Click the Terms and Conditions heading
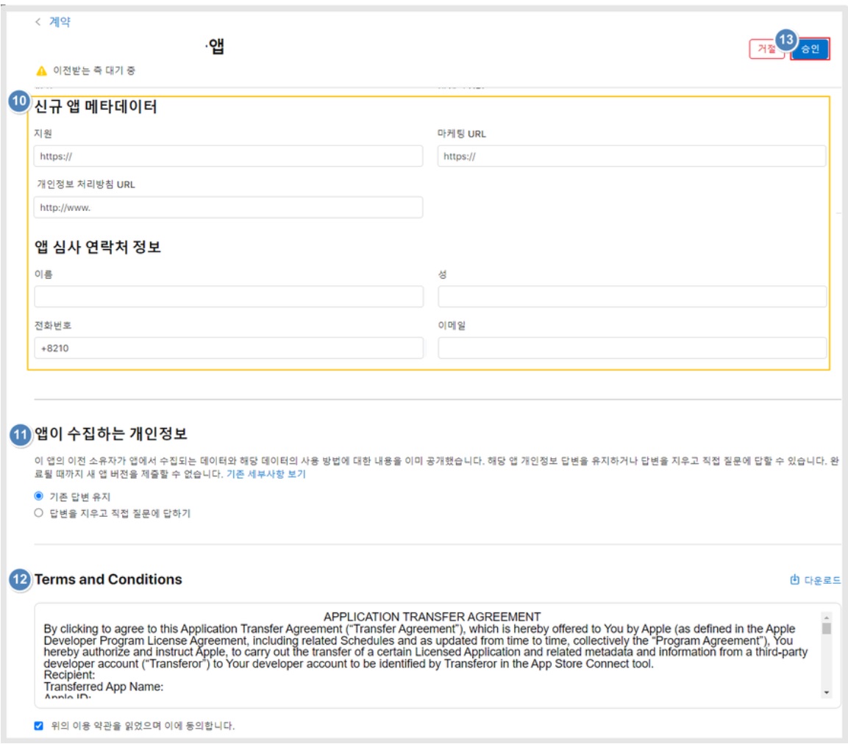The image size is (848, 744). 108,579
